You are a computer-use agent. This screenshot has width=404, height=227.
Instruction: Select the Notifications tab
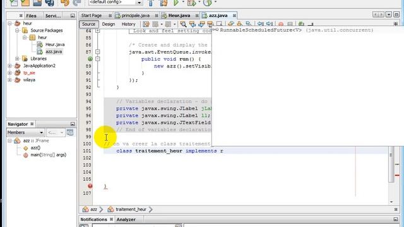[x=93, y=219]
